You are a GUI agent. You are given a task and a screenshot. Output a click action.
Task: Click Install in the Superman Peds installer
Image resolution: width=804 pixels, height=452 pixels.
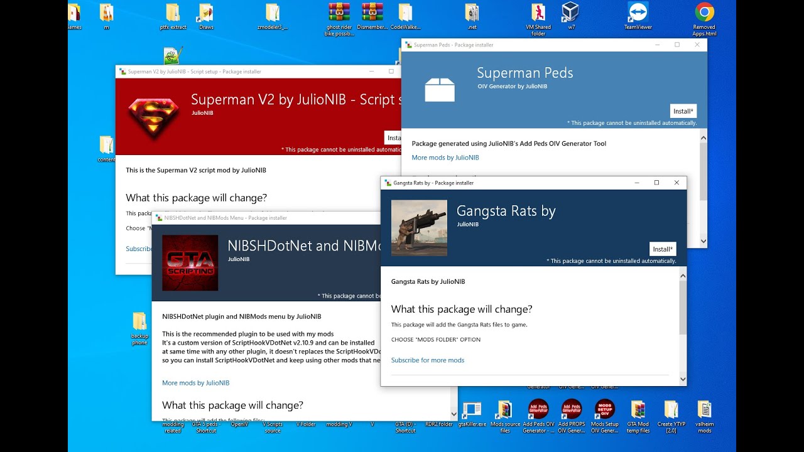[683, 111]
